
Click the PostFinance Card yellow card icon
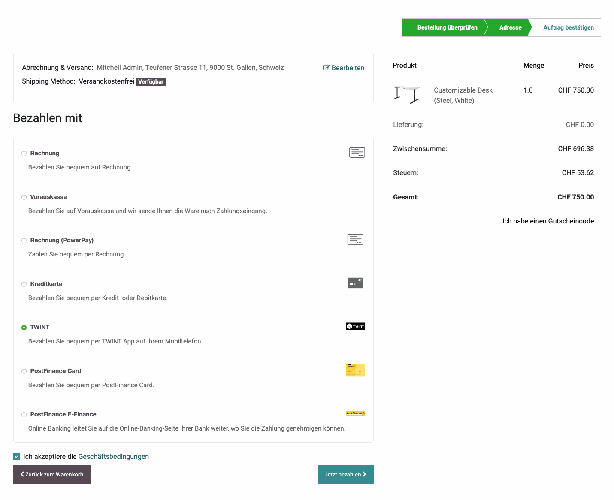pyautogui.click(x=355, y=370)
